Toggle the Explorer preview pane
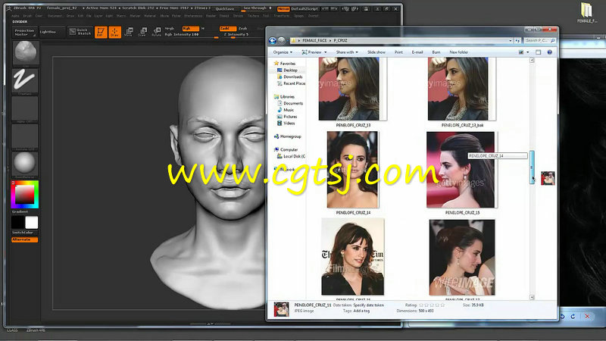This screenshot has height=341, width=606. (x=538, y=52)
